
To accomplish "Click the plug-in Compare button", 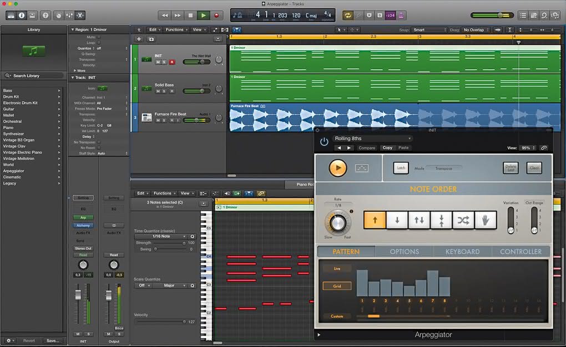I will 367,148.
